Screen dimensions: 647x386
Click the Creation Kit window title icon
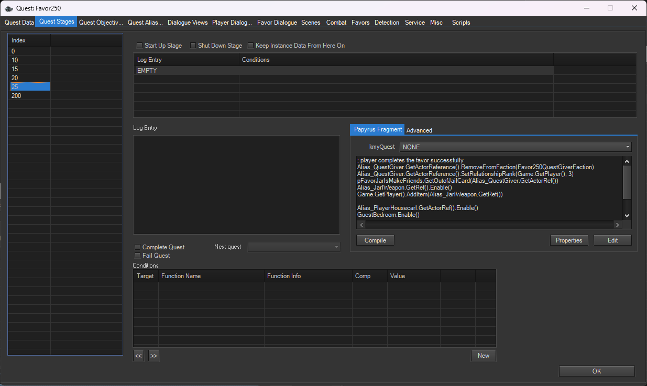(9, 8)
